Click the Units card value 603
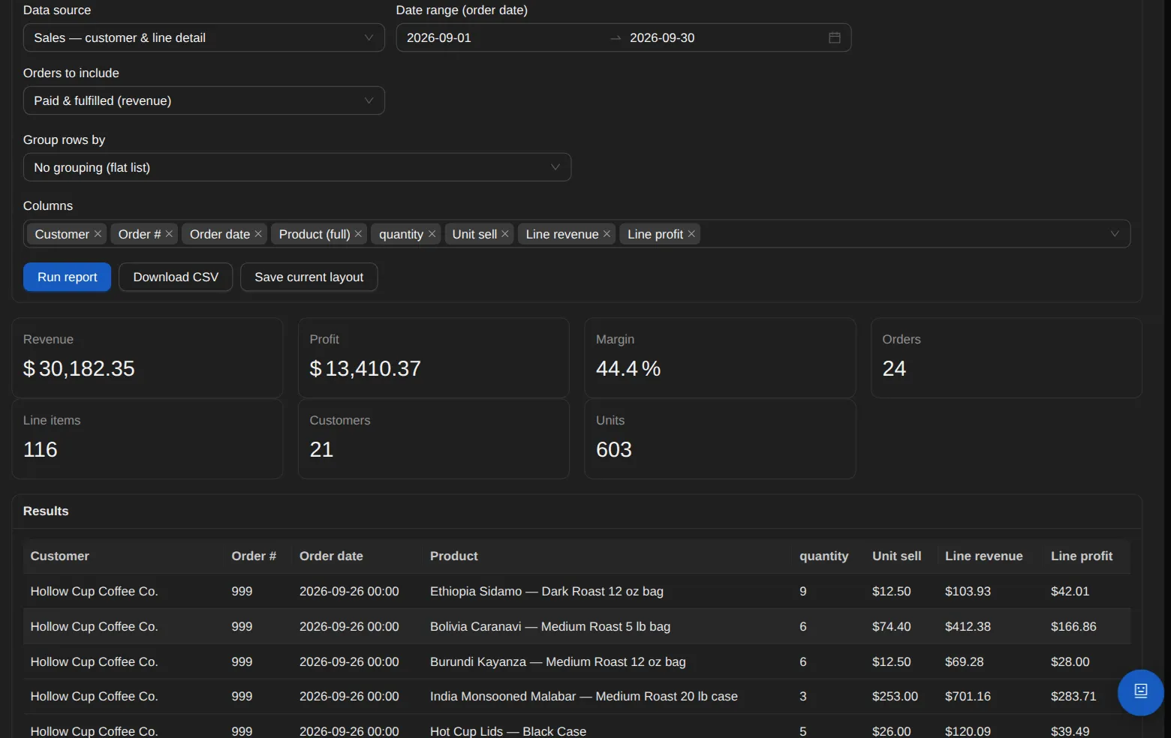The width and height of the screenshot is (1171, 738). [x=614, y=449]
